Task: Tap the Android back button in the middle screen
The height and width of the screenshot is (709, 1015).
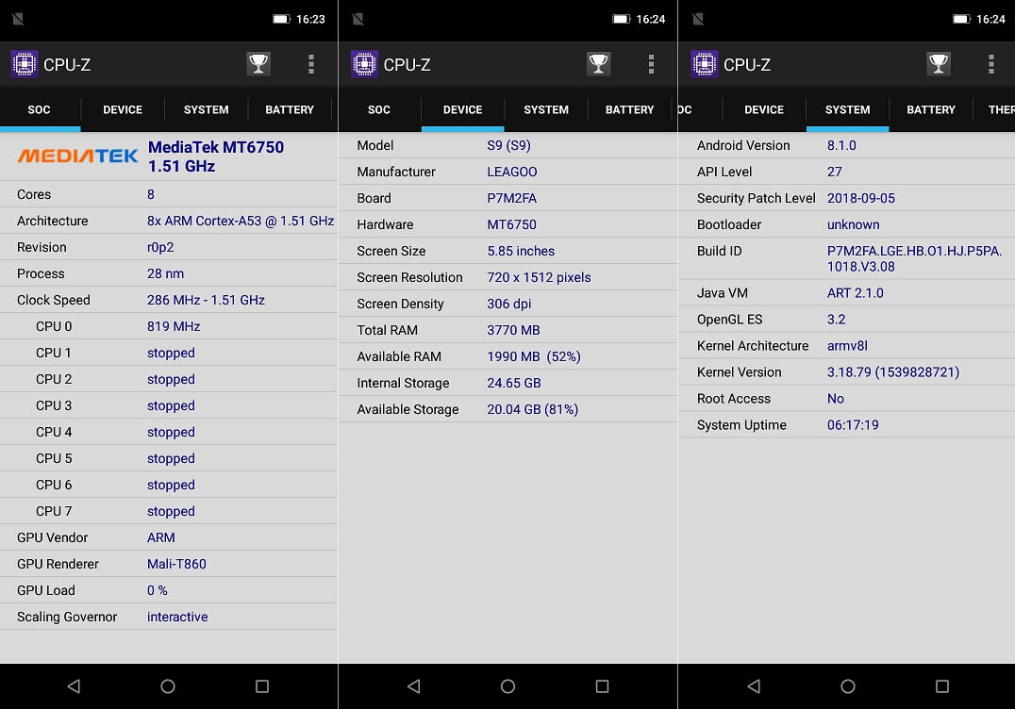Action: [413, 685]
